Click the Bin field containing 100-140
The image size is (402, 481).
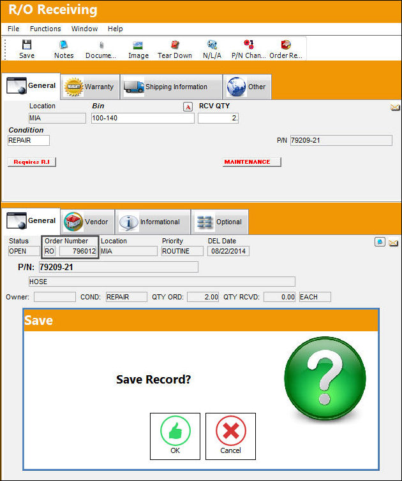(x=143, y=118)
